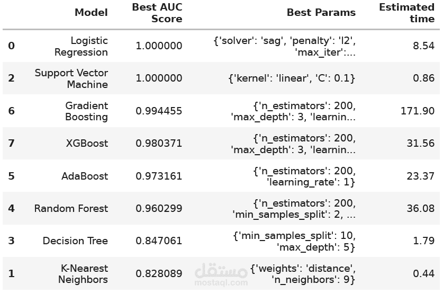Click the mostaql.com watermark logo
Image resolution: width=443 pixels, height=293 pixels.
[221, 274]
